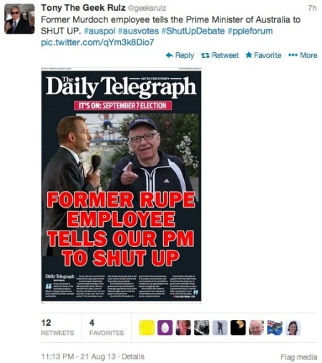Open the #auspol hashtag
The image size is (322, 363).
coord(99,31)
